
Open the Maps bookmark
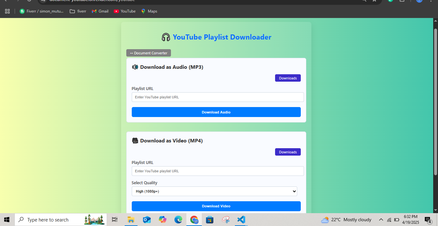pyautogui.click(x=149, y=11)
